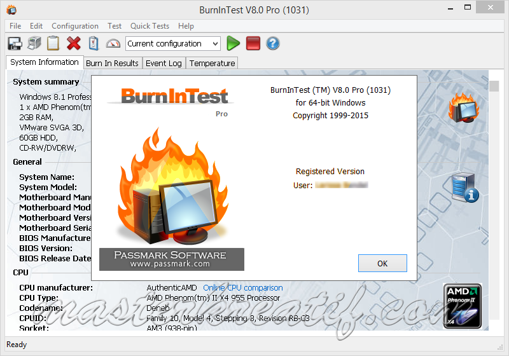Click the 'Ready' status bar text

tap(17, 345)
